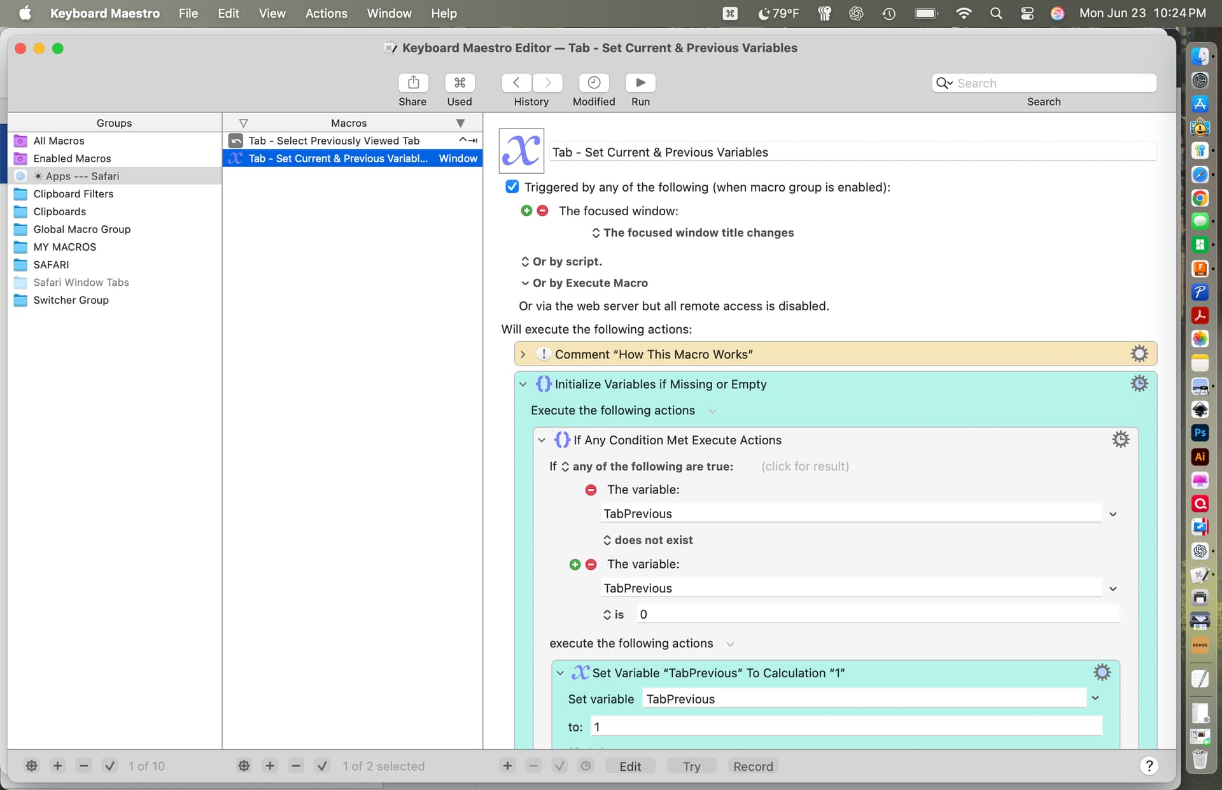Open gear menu for Comment action
Image resolution: width=1222 pixels, height=790 pixels.
pos(1139,354)
